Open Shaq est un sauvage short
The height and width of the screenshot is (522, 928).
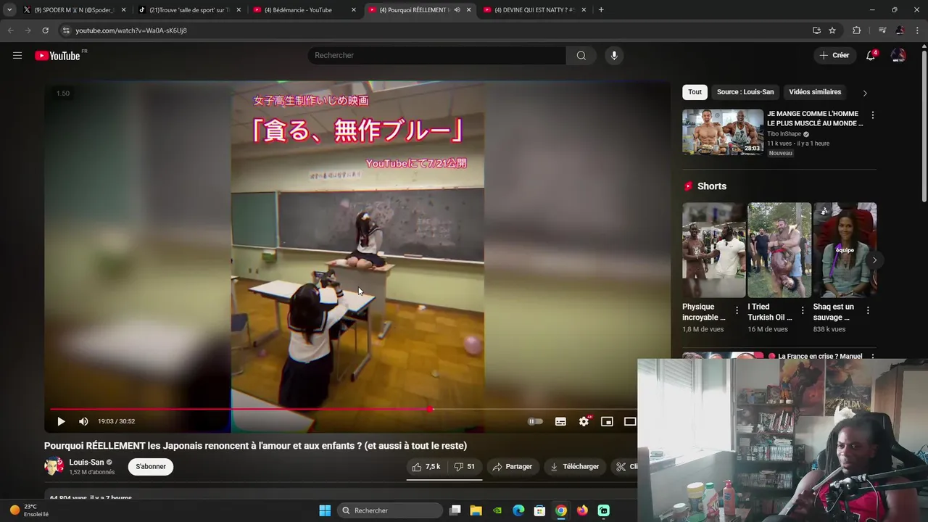tap(845, 250)
